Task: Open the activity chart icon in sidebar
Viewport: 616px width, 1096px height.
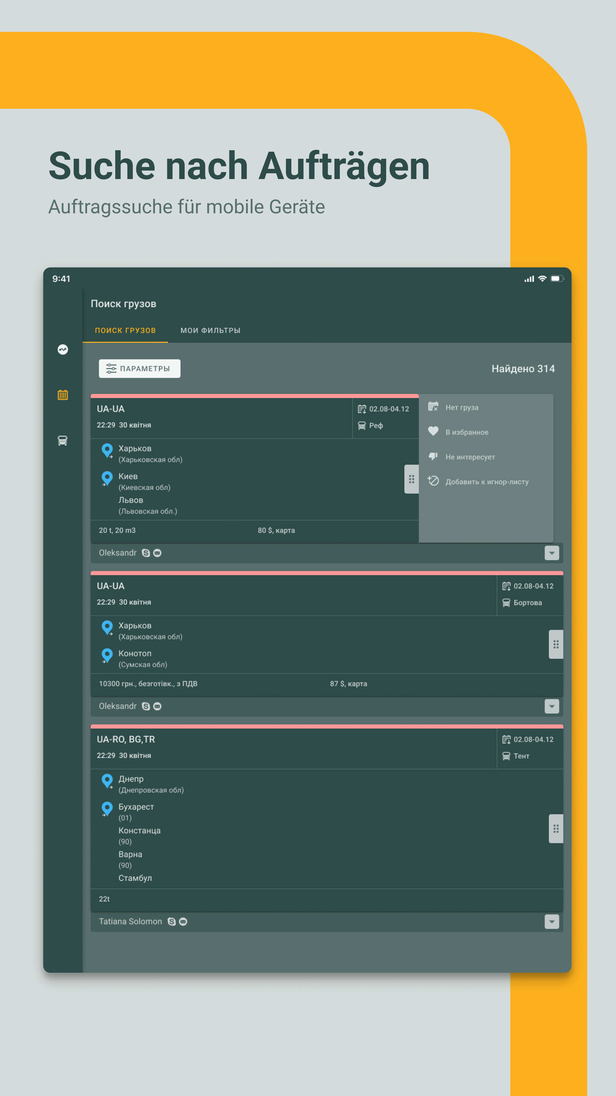Action: pos(62,349)
